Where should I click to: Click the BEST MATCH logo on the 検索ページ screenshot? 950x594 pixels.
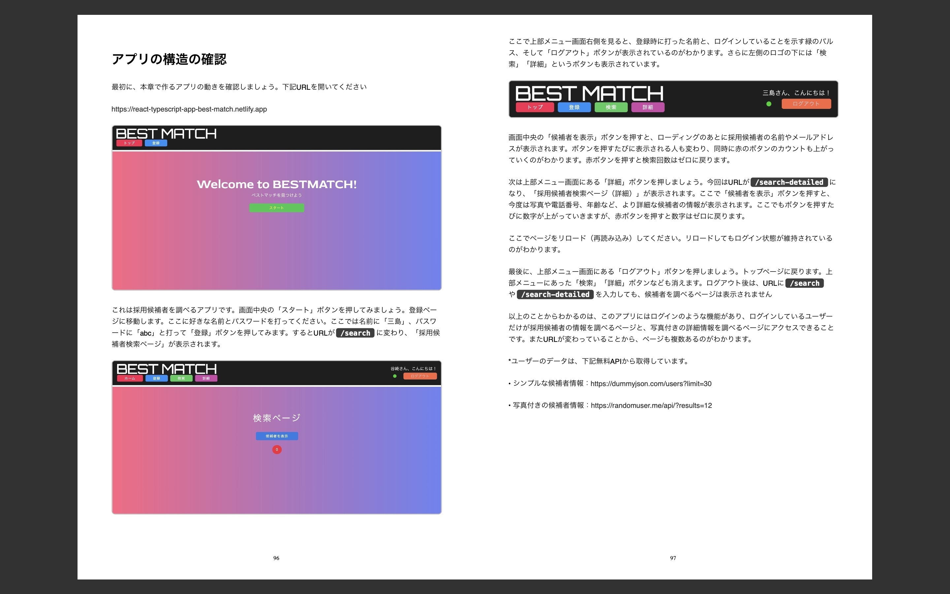click(166, 370)
